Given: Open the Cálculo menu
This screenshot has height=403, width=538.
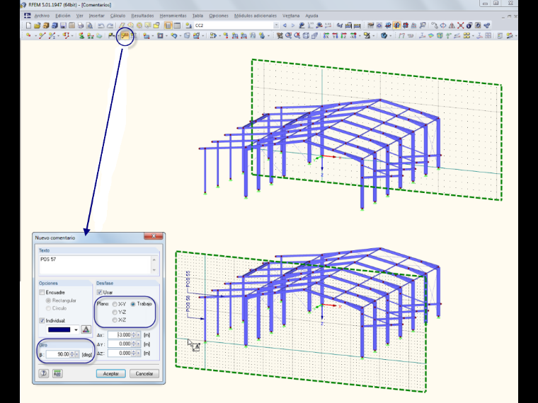Looking at the screenshot, I should 118,16.
